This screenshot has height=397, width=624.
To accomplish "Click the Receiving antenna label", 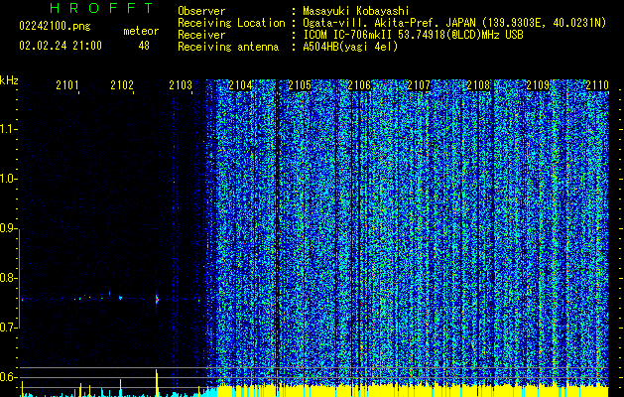I will (228, 47).
